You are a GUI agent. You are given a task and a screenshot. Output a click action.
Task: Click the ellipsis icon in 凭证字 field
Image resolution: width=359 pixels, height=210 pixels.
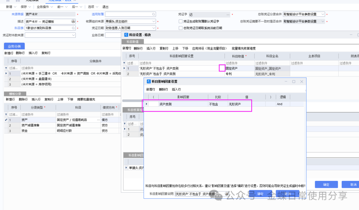pyautogui.click(x=228, y=15)
